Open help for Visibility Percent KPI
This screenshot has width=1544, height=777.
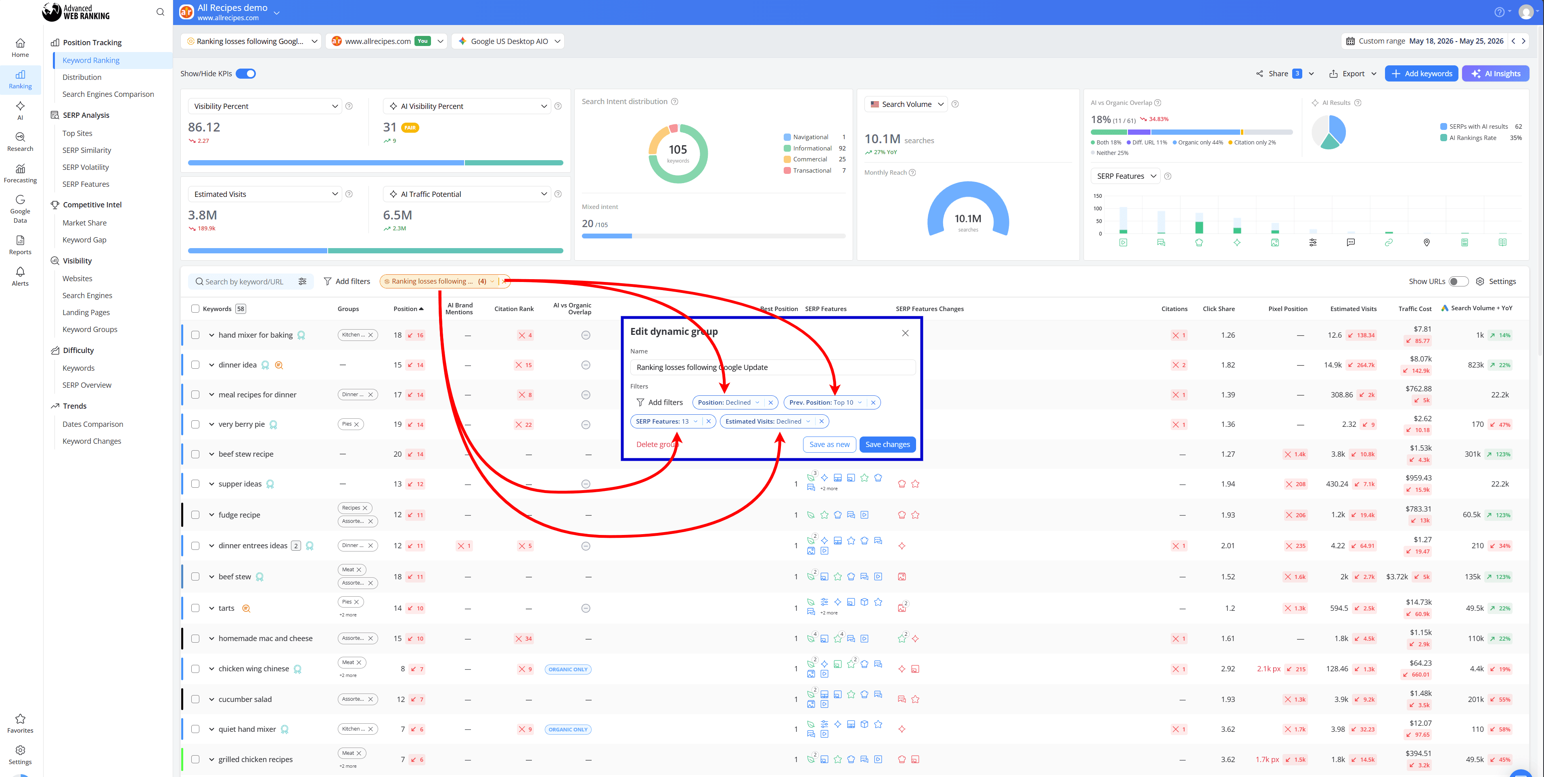(x=349, y=106)
